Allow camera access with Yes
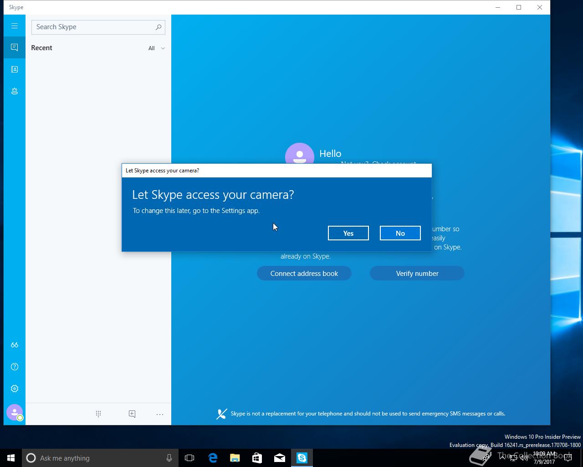This screenshot has height=467, width=583. (348, 233)
